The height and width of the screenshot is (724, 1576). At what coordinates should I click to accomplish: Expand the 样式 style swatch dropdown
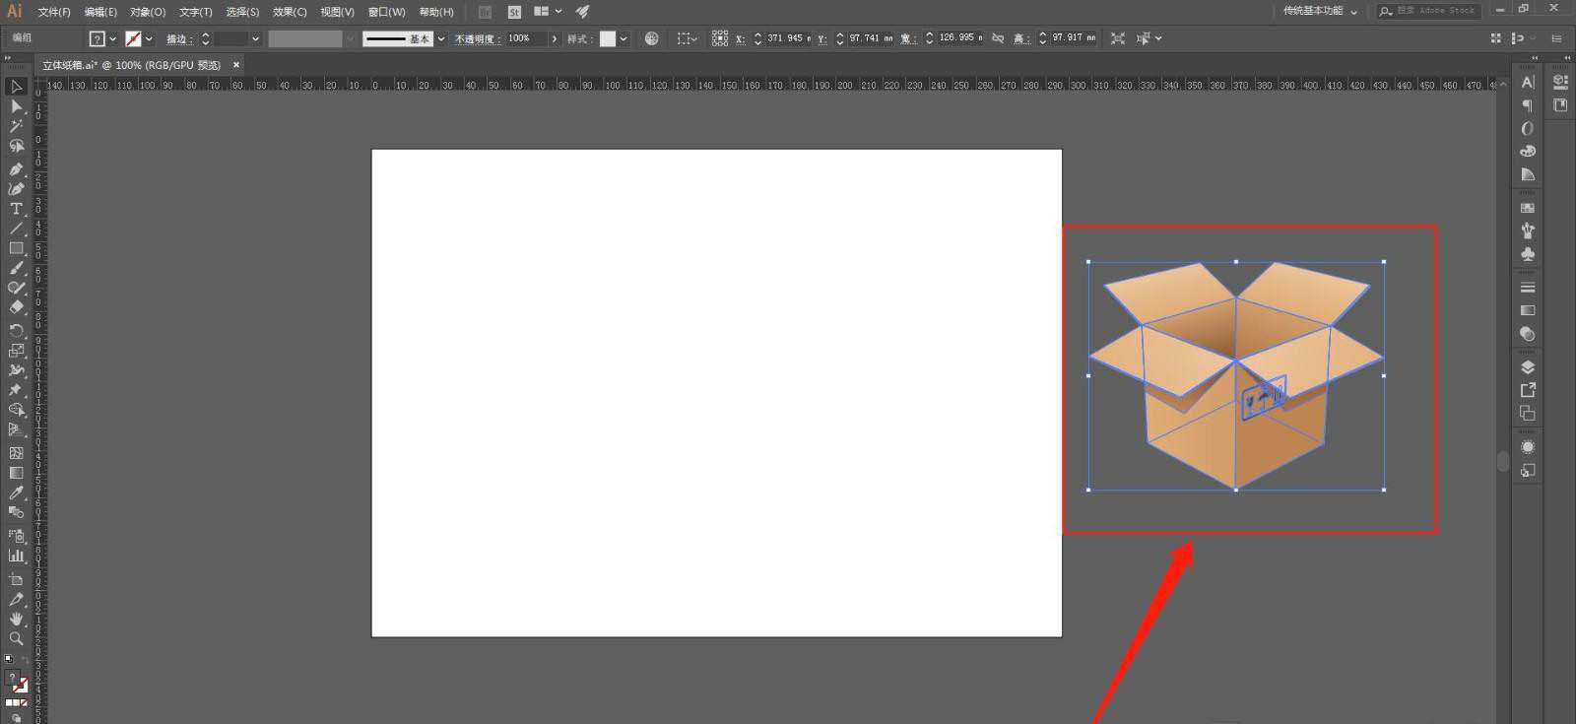(x=624, y=38)
